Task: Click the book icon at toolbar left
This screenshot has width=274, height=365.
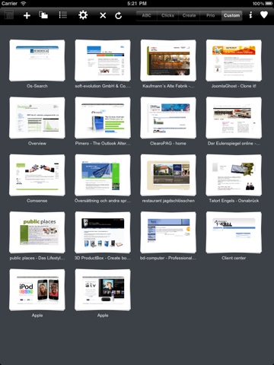Action: click(9, 15)
